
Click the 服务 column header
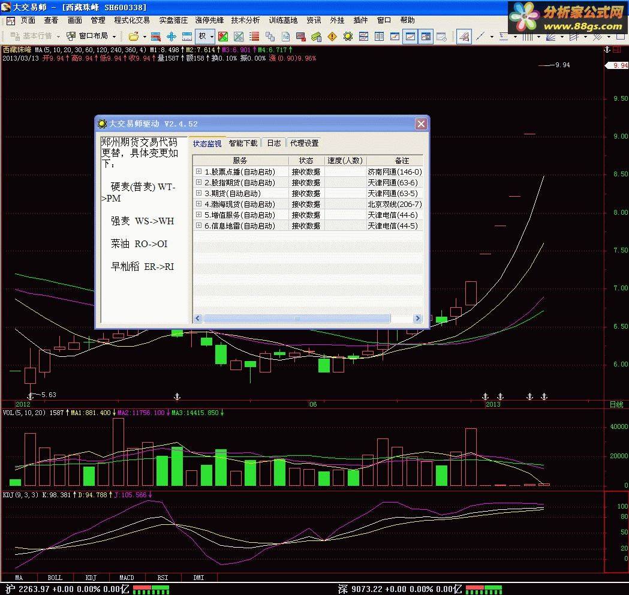(240, 161)
